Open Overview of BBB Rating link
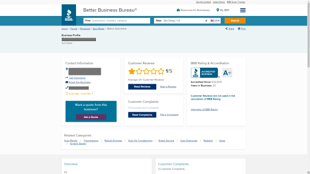The height and width of the screenshot is (174, 310). [x=204, y=110]
